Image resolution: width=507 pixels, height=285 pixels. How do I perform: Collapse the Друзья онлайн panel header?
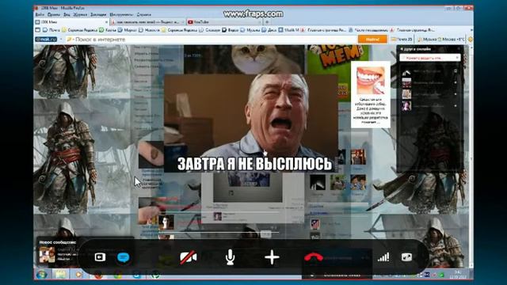pos(429,49)
